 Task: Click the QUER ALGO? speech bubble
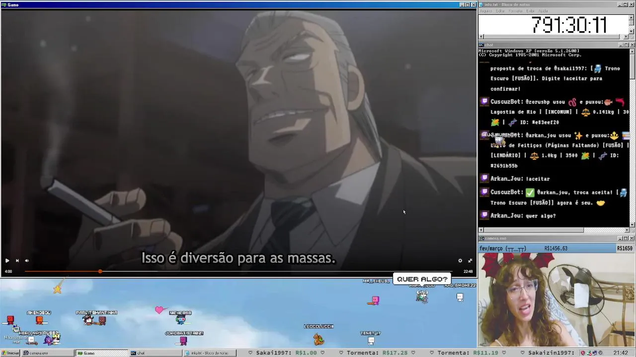(422, 279)
